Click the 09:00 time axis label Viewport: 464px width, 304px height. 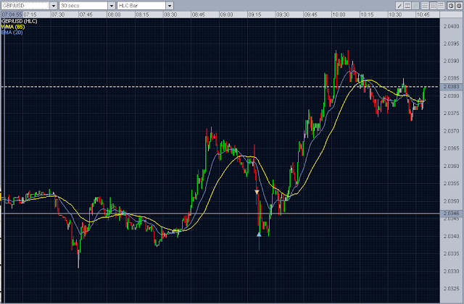click(x=226, y=14)
